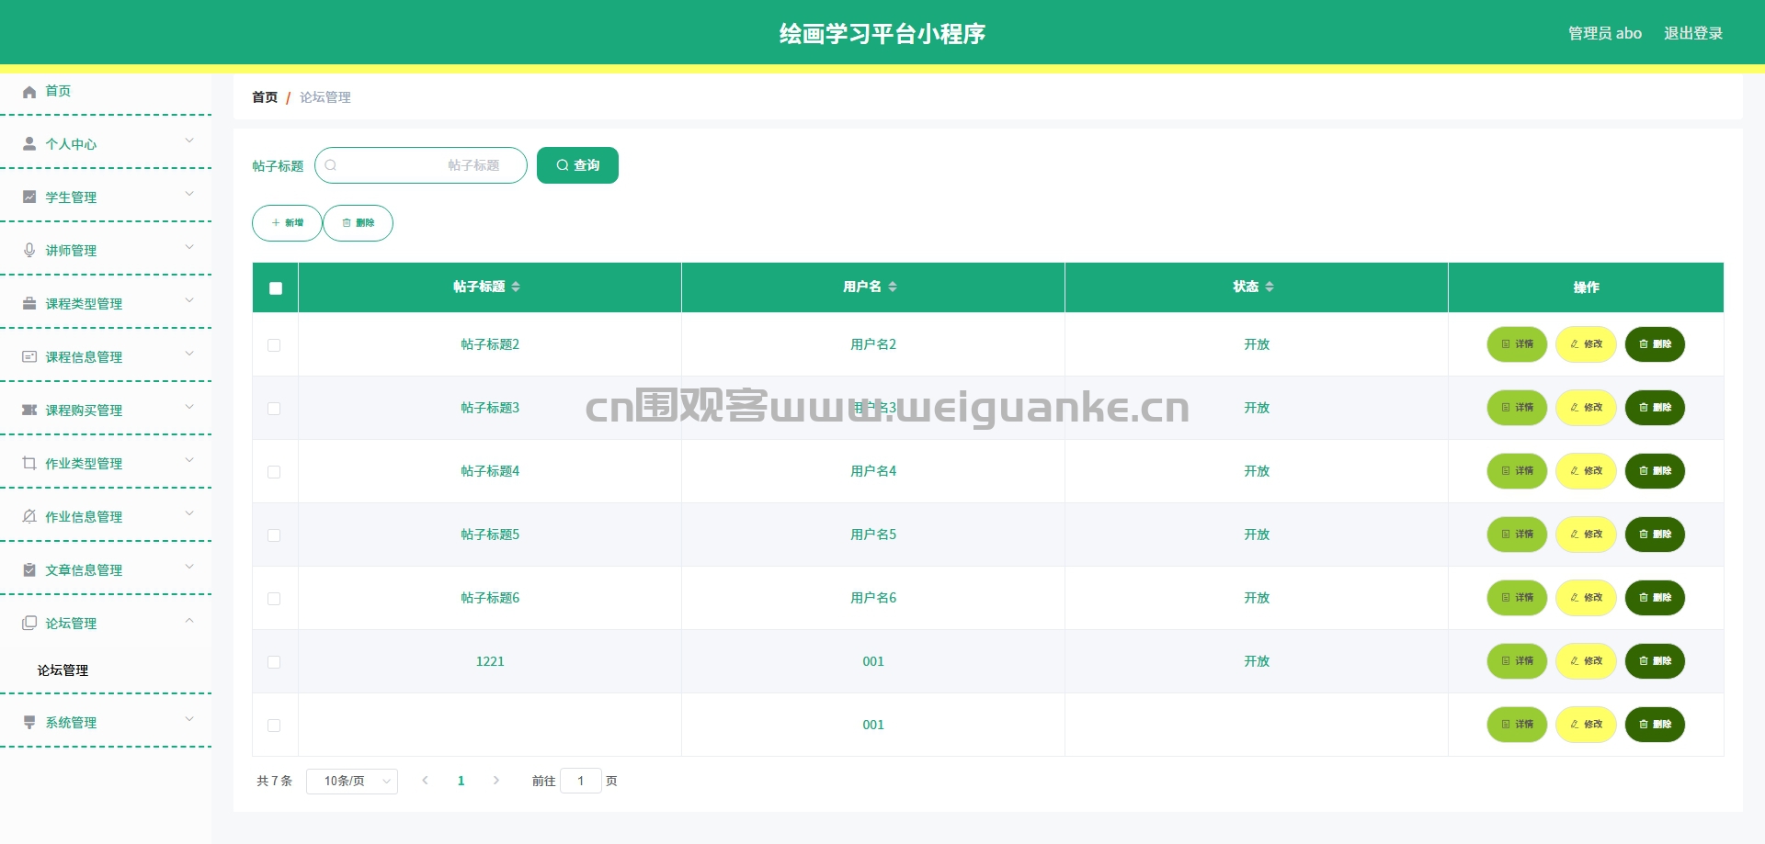Click the 查询 search button

577,165
